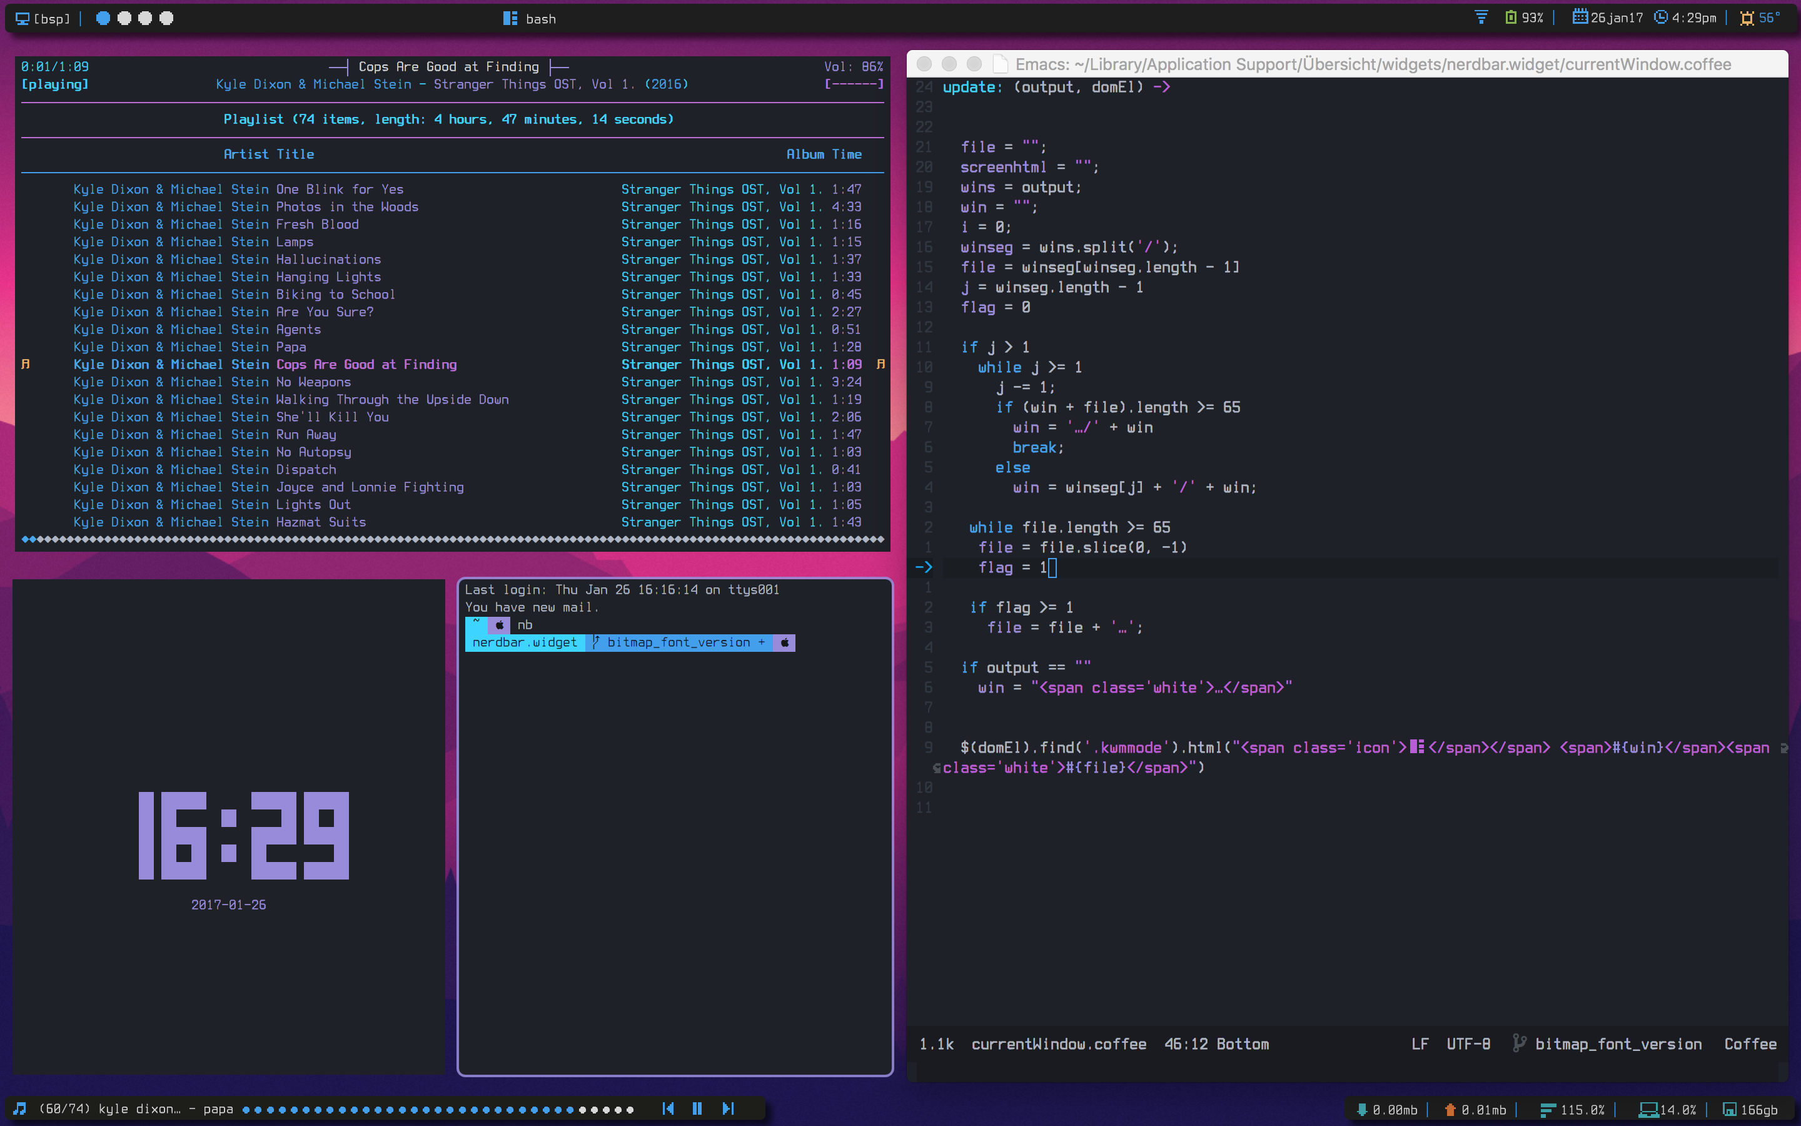The width and height of the screenshot is (1801, 1126).
Task: Click the Coffee major mode label
Action: point(1750,1044)
